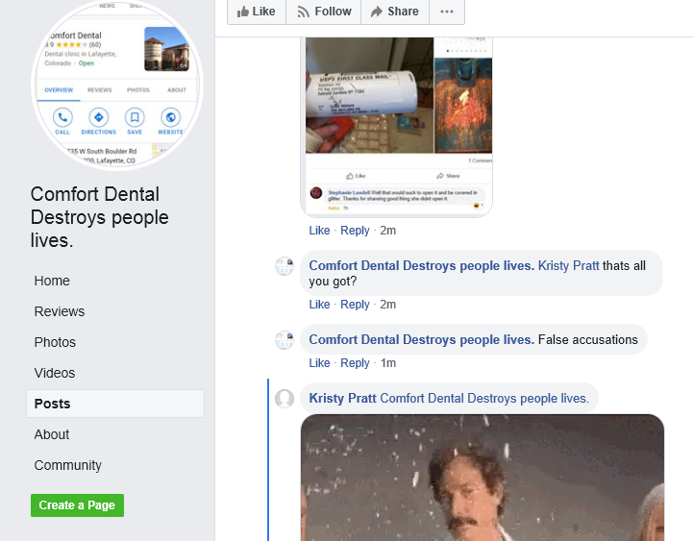Click the page title 'Comfort Dental Destroys people lives.'
This screenshot has width=693, height=541.
(x=99, y=217)
